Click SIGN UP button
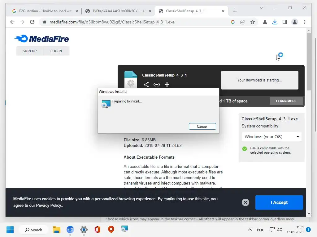This screenshot has height=237, width=317. click(x=29, y=51)
